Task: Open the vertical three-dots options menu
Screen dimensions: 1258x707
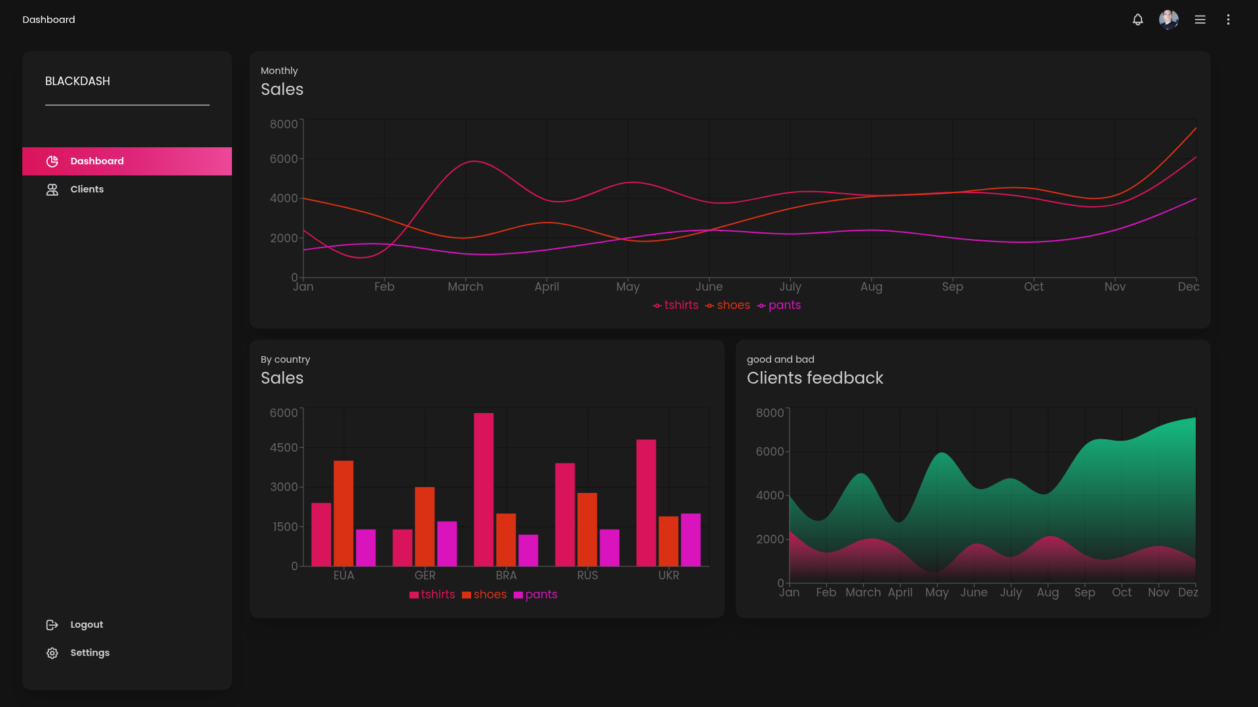Action: (1229, 20)
